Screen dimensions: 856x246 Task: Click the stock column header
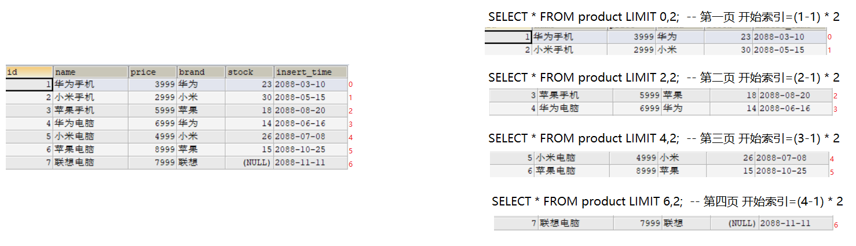point(250,72)
